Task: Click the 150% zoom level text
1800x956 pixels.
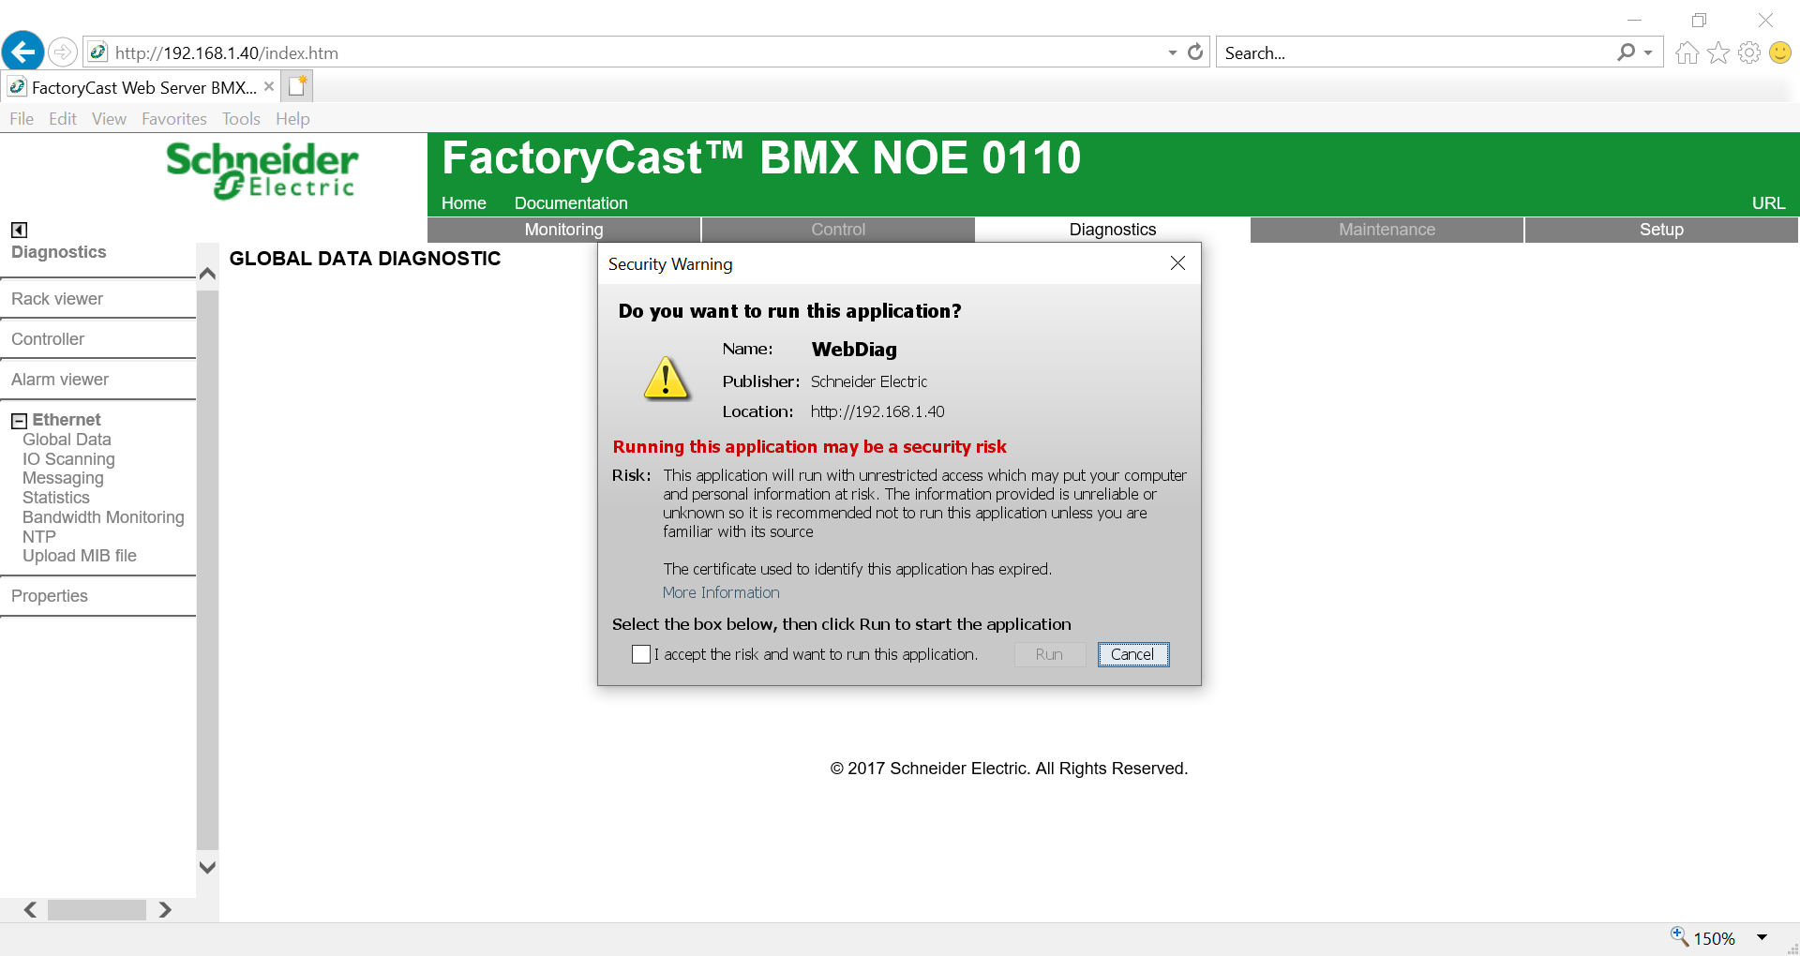Action: (1715, 938)
